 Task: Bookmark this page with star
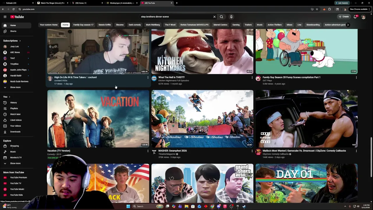[317, 9]
